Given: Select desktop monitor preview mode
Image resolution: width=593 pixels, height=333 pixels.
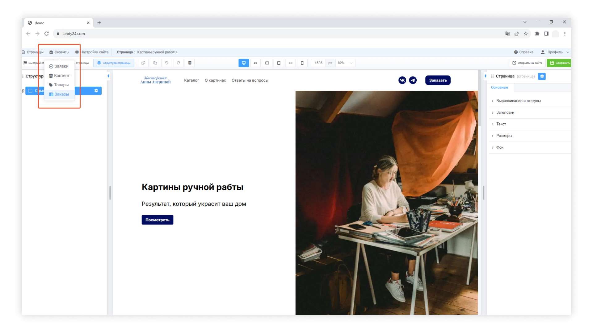Looking at the screenshot, I should click(x=244, y=63).
